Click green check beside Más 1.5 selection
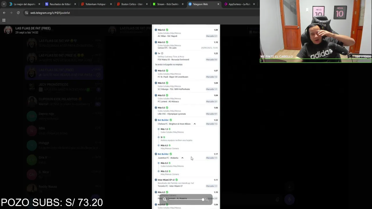 click(x=169, y=129)
